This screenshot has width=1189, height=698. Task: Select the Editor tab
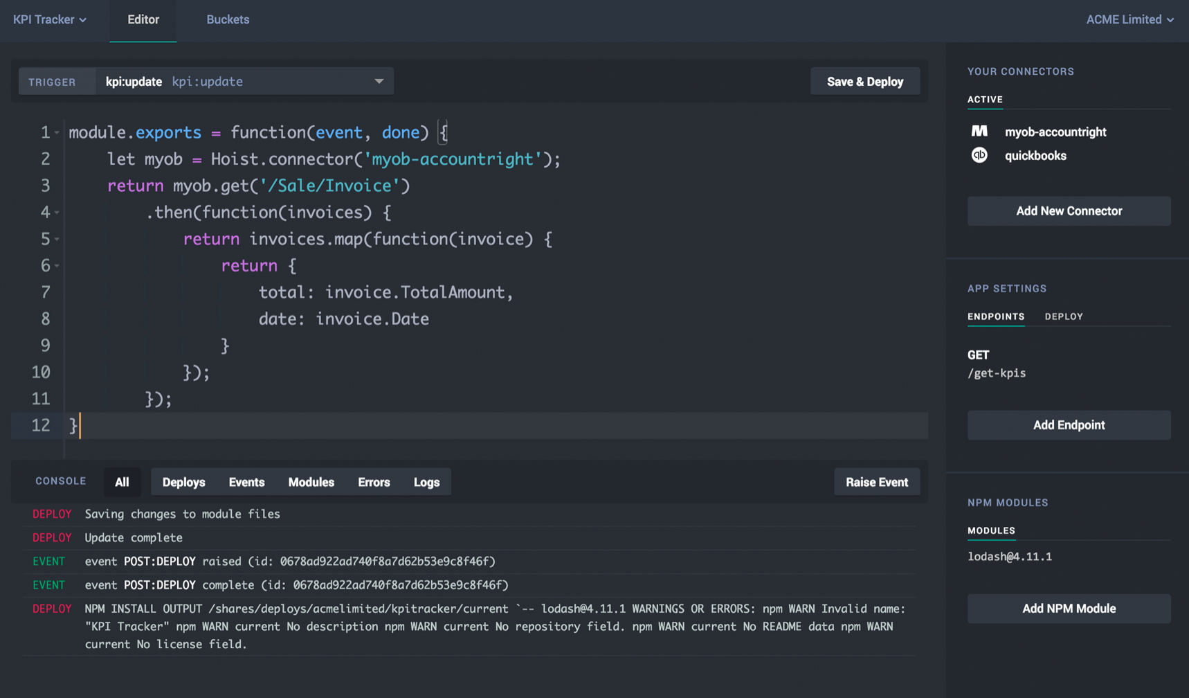(143, 19)
